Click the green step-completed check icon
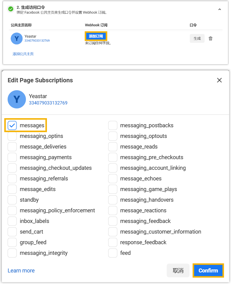Screen dimensions: 231x284 11,9
